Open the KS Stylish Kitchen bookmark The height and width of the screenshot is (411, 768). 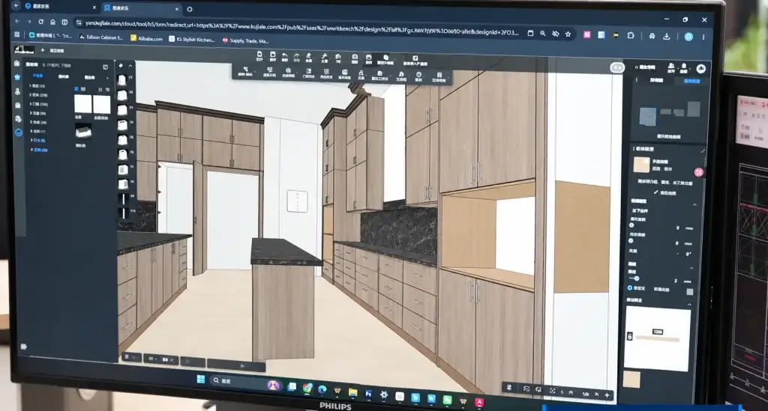tap(191, 39)
